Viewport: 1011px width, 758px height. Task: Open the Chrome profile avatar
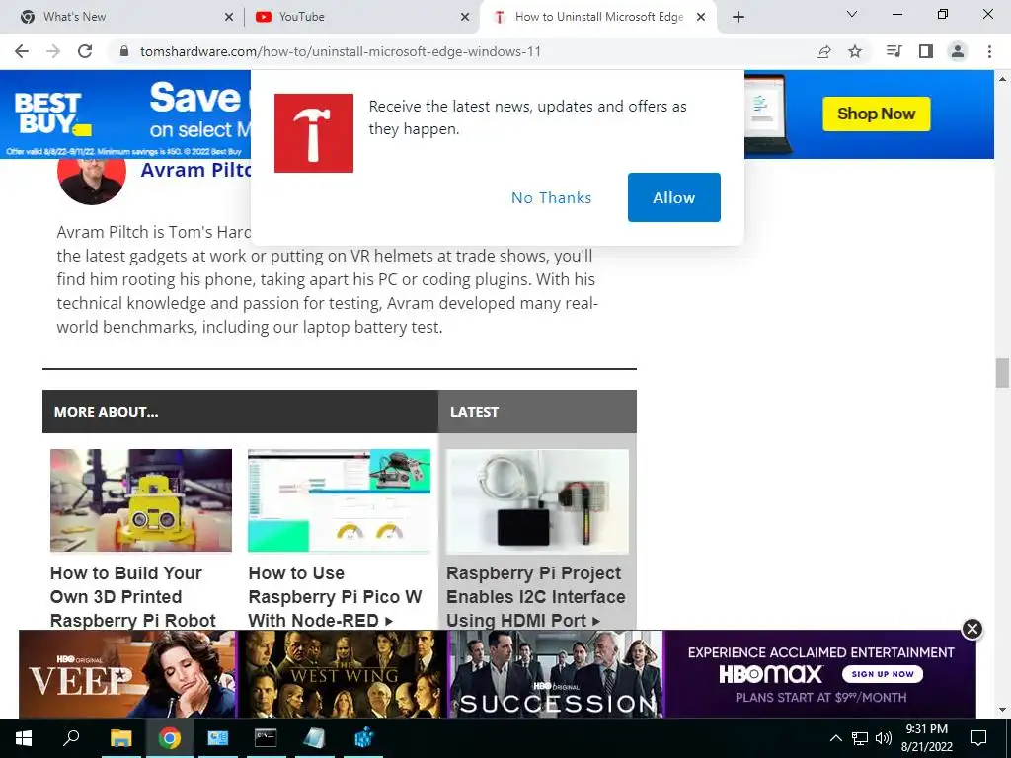coord(958,51)
